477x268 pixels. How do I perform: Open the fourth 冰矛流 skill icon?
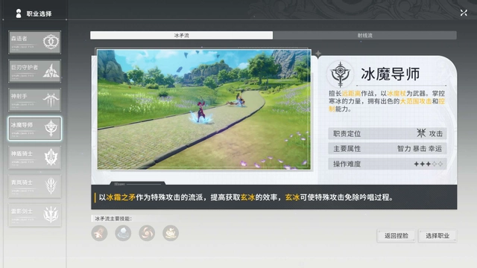point(171,233)
